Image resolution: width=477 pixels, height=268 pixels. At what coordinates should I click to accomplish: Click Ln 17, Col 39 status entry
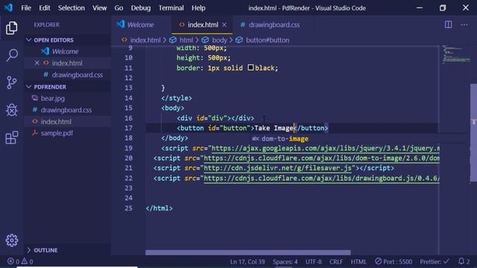tap(247, 261)
